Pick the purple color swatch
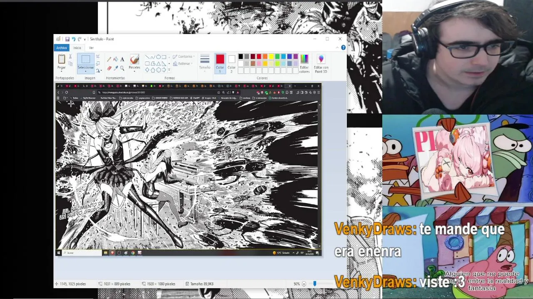Viewport: 533px width, 299px height. click(296, 56)
